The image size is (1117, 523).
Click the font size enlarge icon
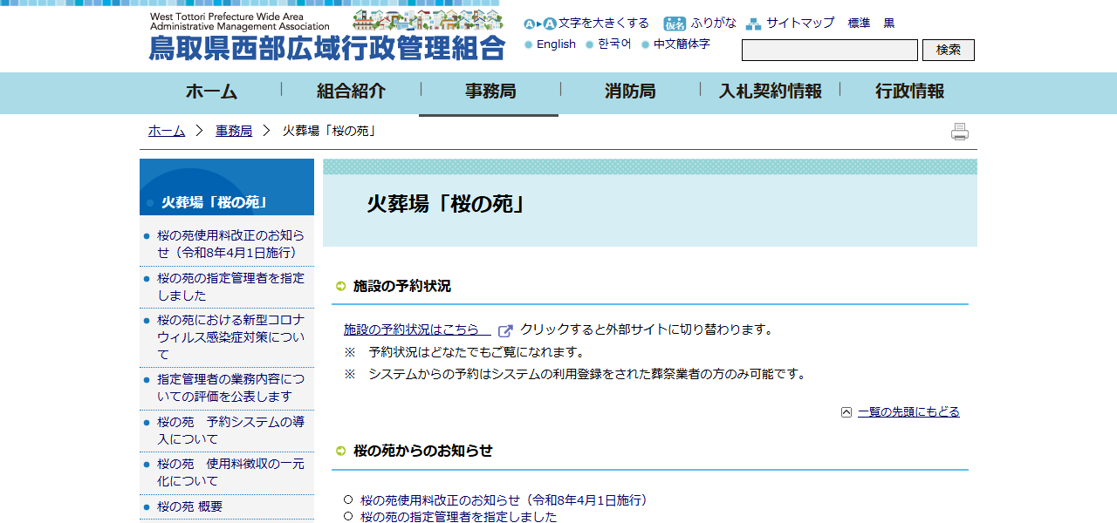(539, 24)
